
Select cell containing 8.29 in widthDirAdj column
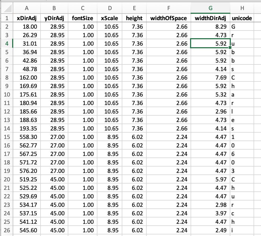(210, 27)
